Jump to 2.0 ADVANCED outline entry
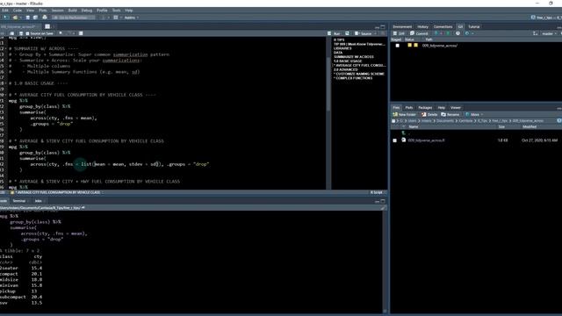This screenshot has height=316, width=562. point(345,69)
